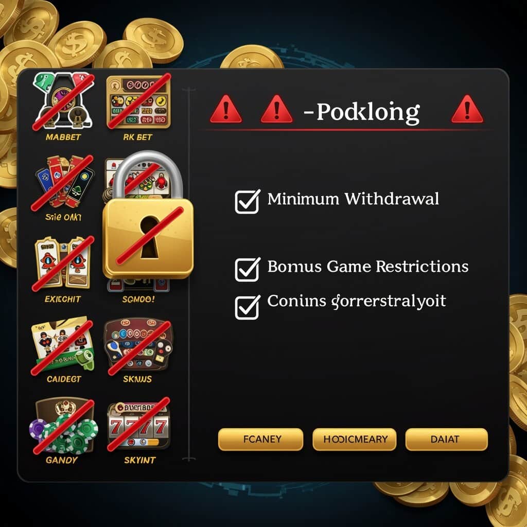Choose the EXIECHIT twin cards game icon

click(x=62, y=263)
